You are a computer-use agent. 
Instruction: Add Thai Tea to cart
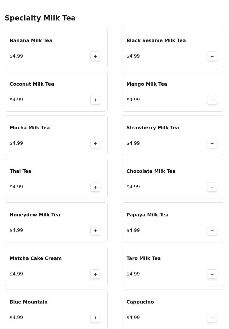(x=95, y=187)
